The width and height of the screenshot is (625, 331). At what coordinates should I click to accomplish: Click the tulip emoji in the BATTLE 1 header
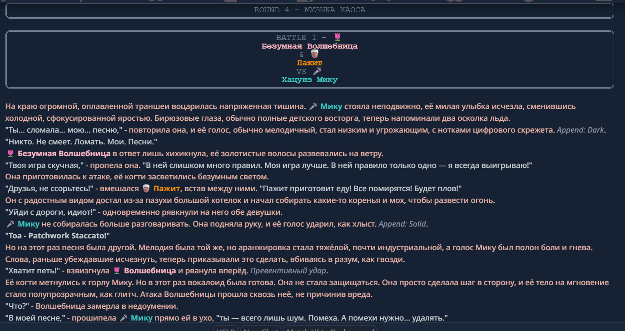coord(337,37)
